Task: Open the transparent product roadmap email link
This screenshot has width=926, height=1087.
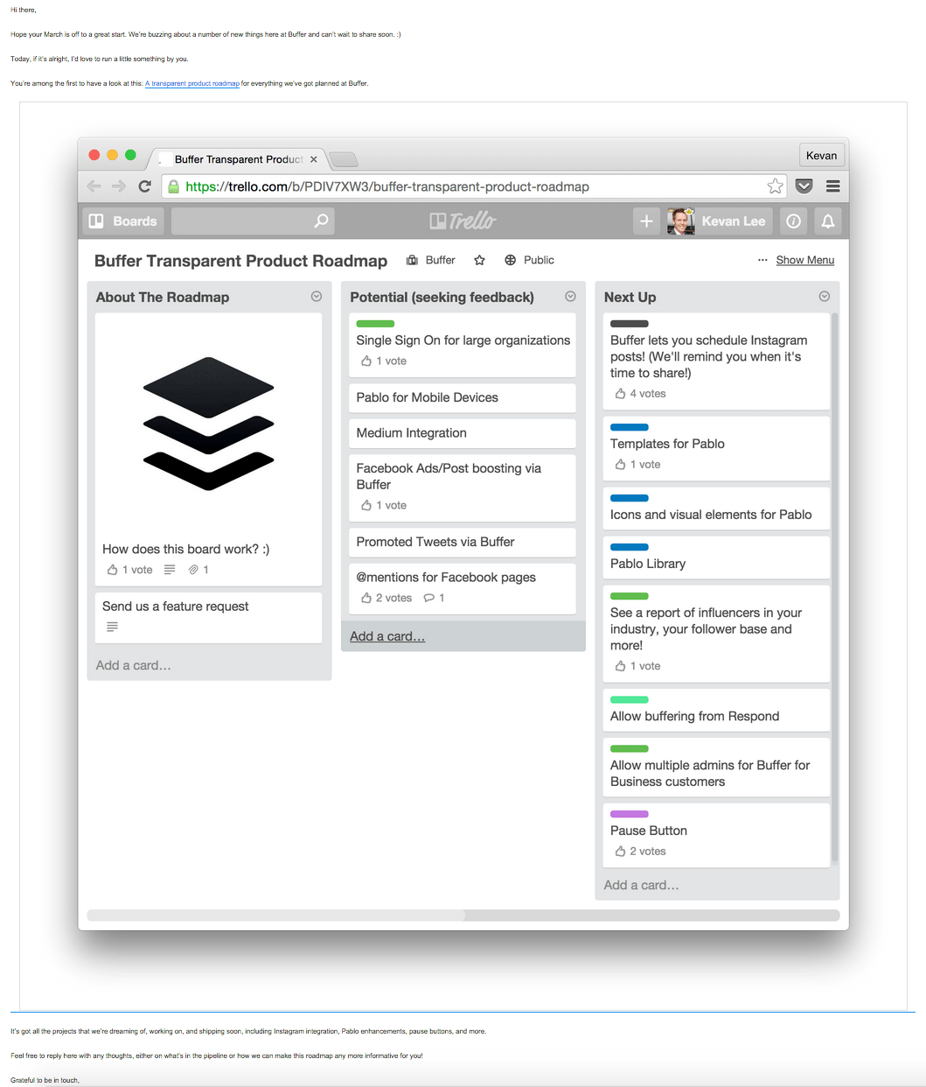Action: point(191,84)
